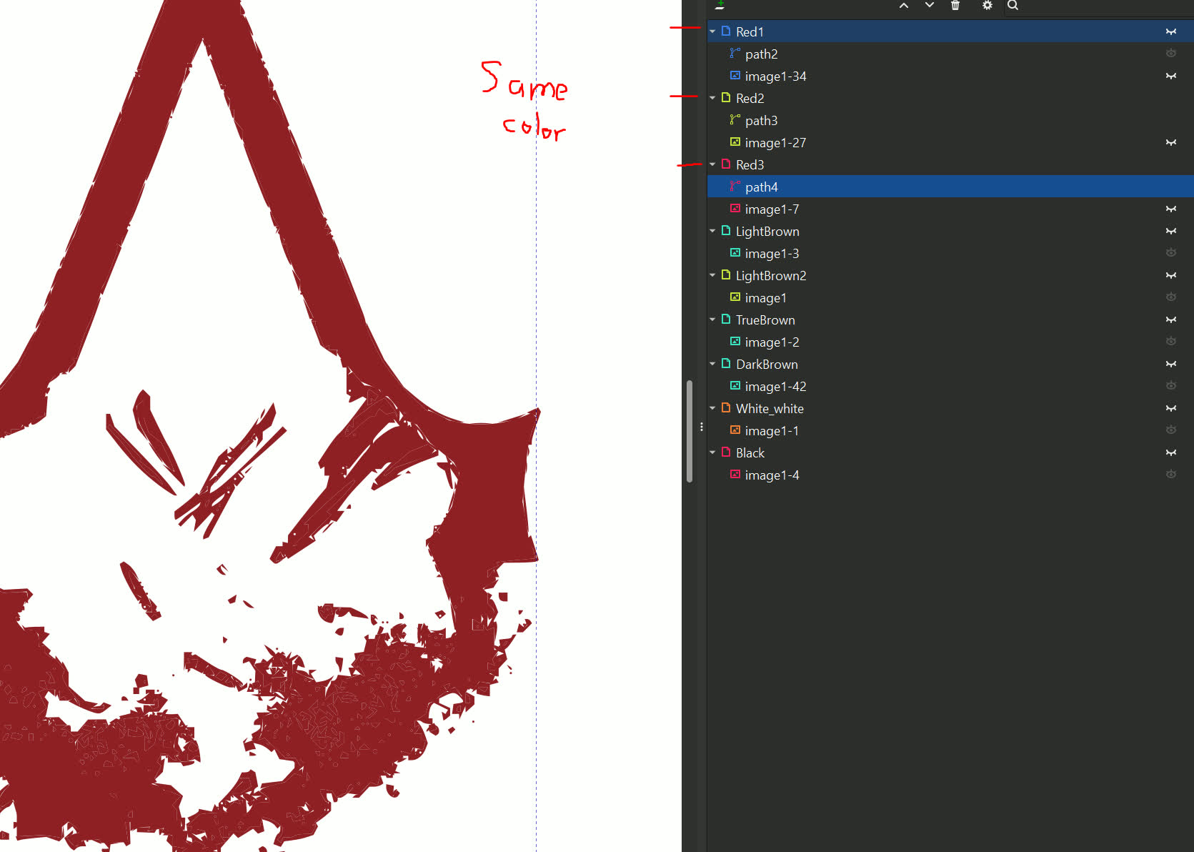Viewport: 1194px width, 852px height.
Task: Click the image1-27 image icon
Action: coord(735,142)
